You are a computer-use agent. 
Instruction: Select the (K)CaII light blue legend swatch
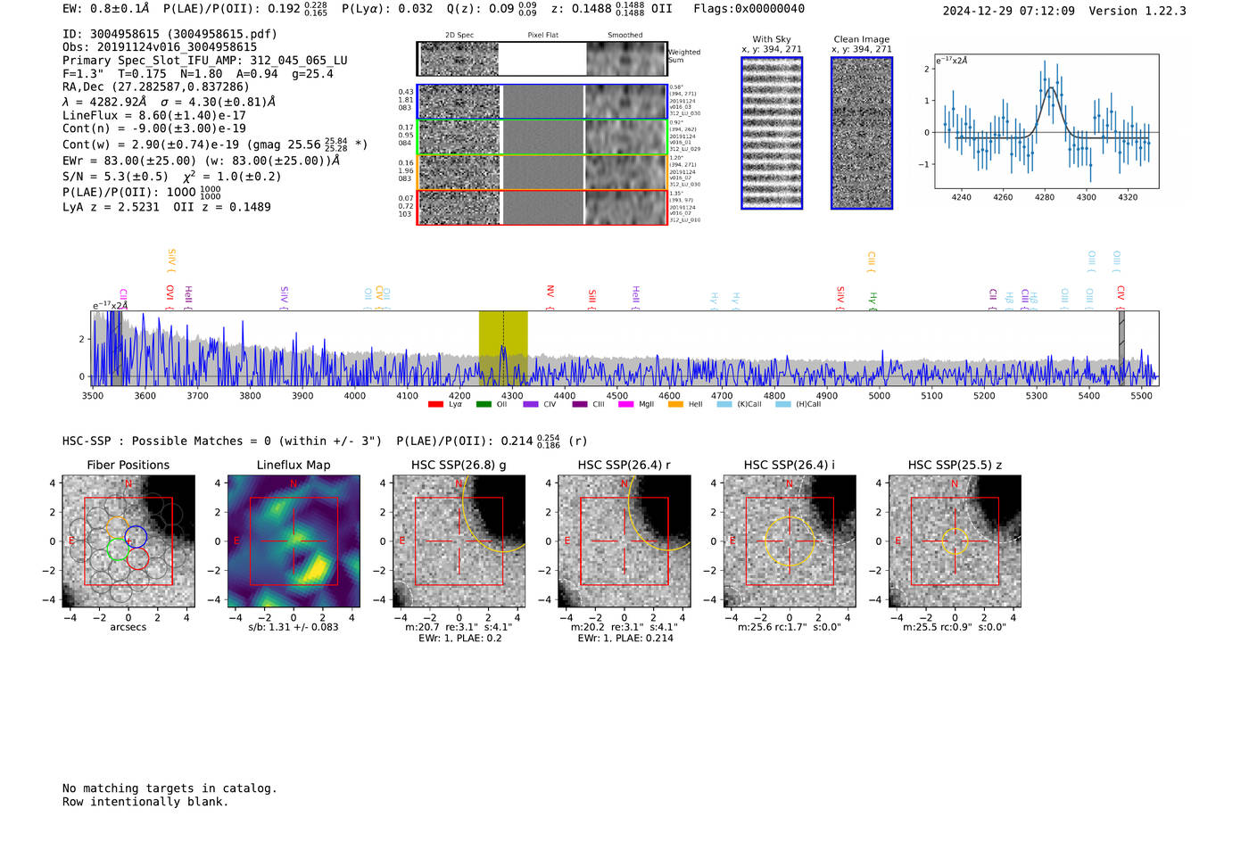[x=724, y=404]
